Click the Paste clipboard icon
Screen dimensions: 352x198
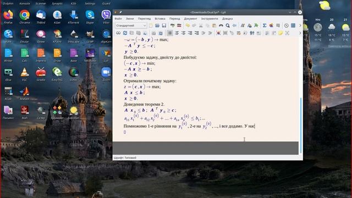[x=214, y=26]
